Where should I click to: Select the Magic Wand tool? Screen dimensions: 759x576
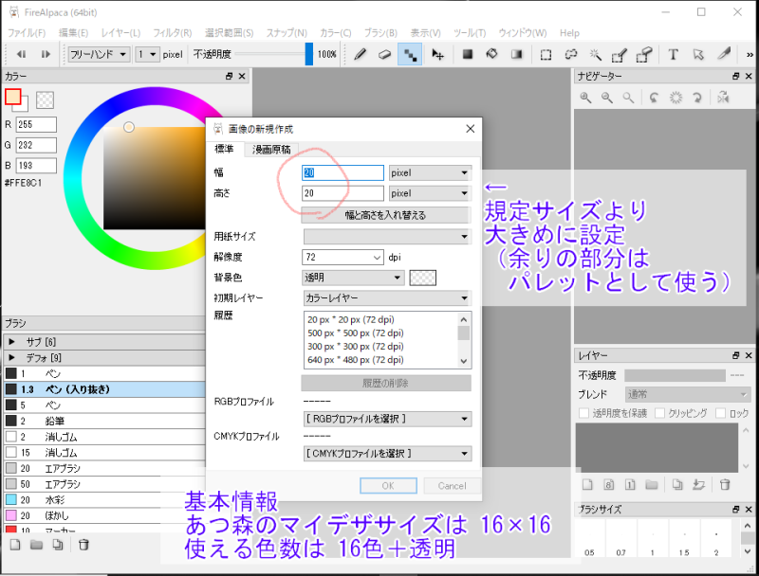coord(596,55)
